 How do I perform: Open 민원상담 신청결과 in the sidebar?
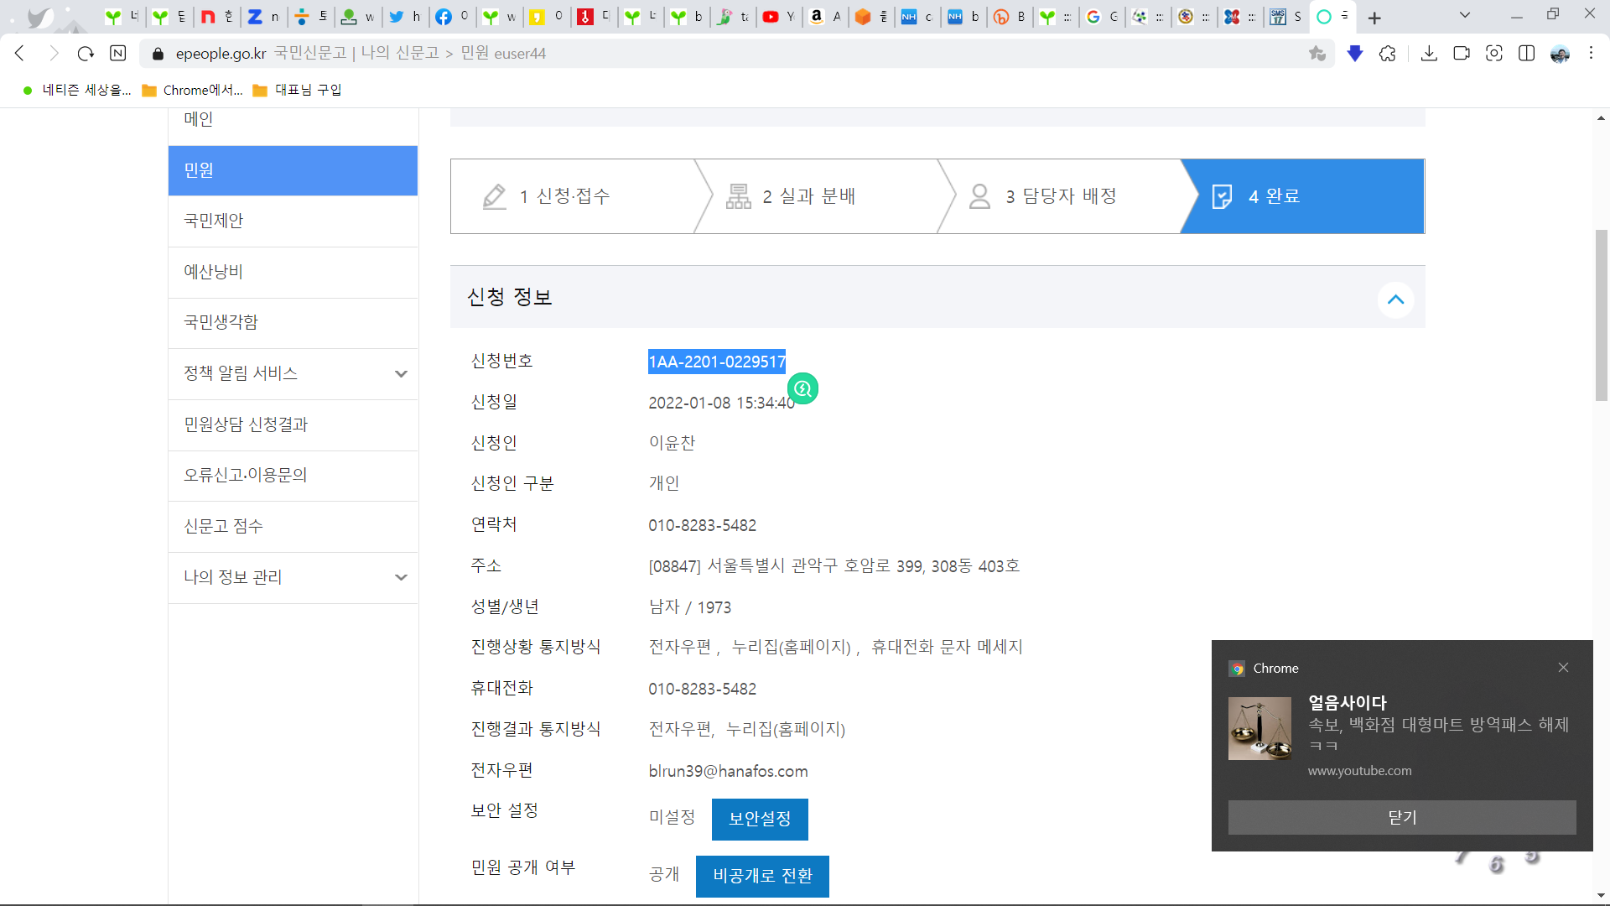pyautogui.click(x=293, y=424)
